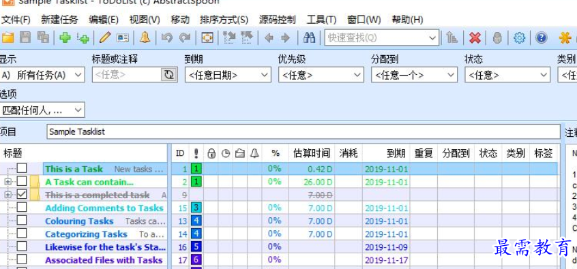
Task: Click the previous view left arrow icon
Action: coord(269,38)
